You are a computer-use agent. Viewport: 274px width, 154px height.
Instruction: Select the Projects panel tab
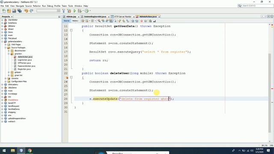[x=7, y=17]
